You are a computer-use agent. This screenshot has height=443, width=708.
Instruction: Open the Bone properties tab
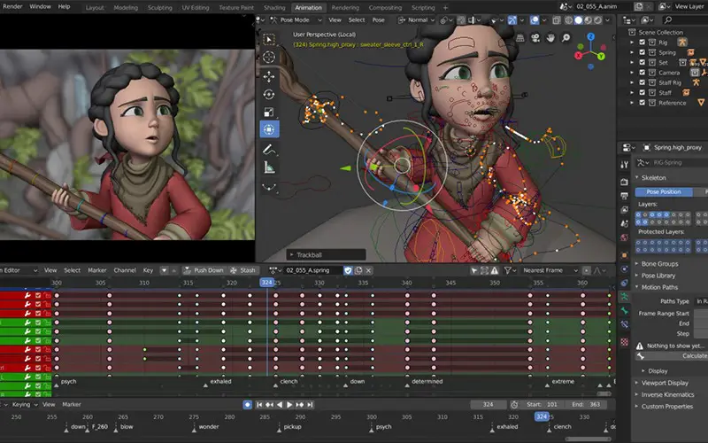coord(624,311)
